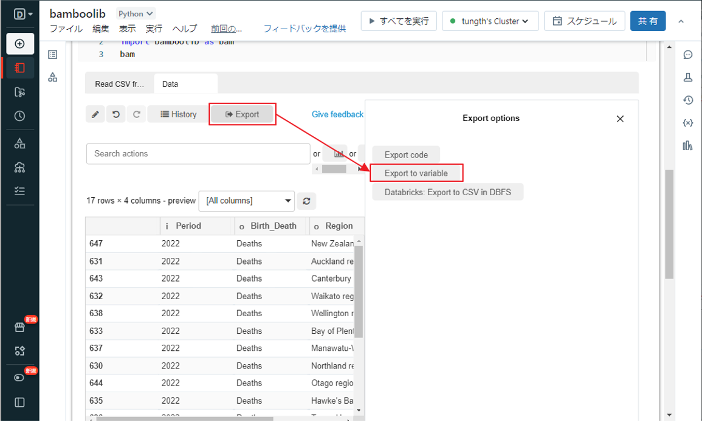Click the pencil edit icon in bamboolib toolbar
The image size is (702, 422).
pyautogui.click(x=95, y=114)
